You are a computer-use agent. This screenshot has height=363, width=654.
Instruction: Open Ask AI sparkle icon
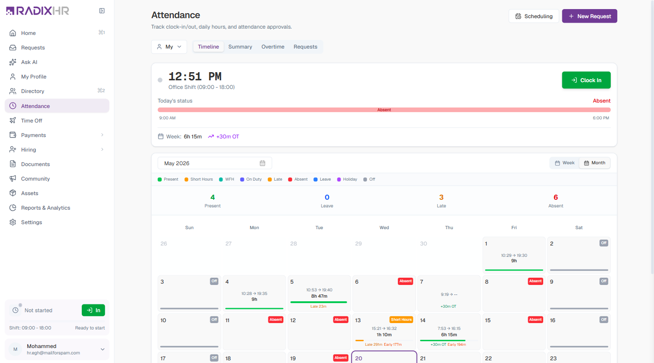pos(13,62)
